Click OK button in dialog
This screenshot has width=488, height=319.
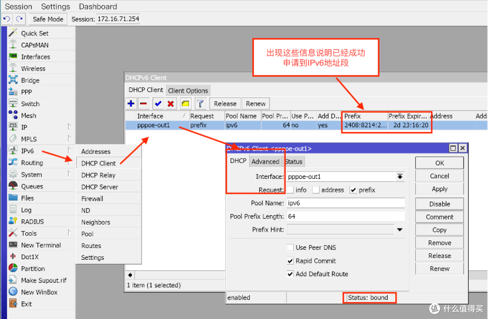pos(440,163)
